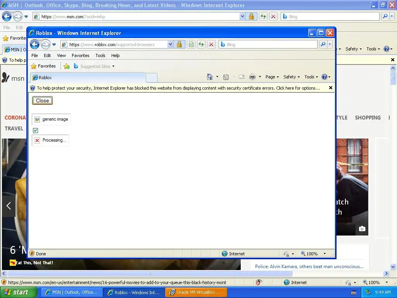
Task: Open Favorites menu in Roblox window
Action: 81,55
